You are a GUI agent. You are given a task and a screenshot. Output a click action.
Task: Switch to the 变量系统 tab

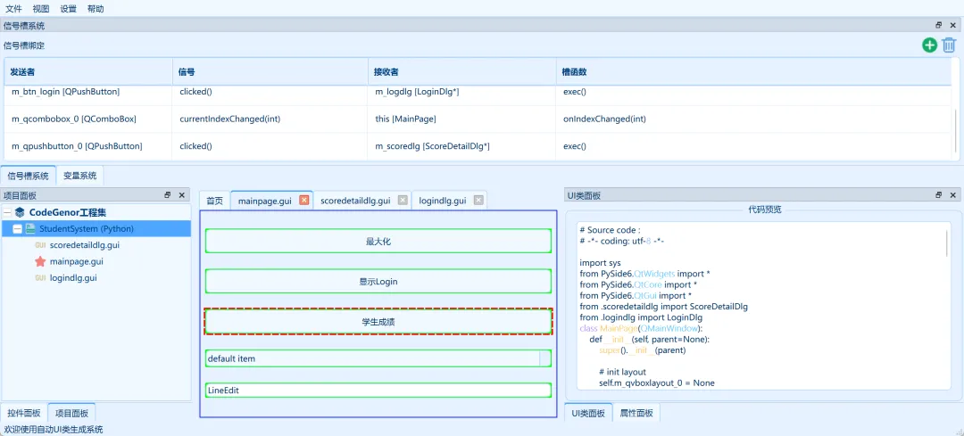pos(80,176)
